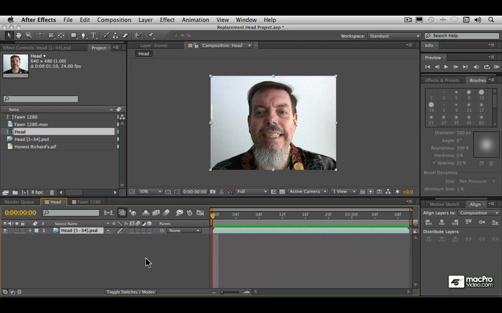Viewport: 502px width, 313px height.
Task: Select the Clone Stamp tool
Action: [x=115, y=36]
